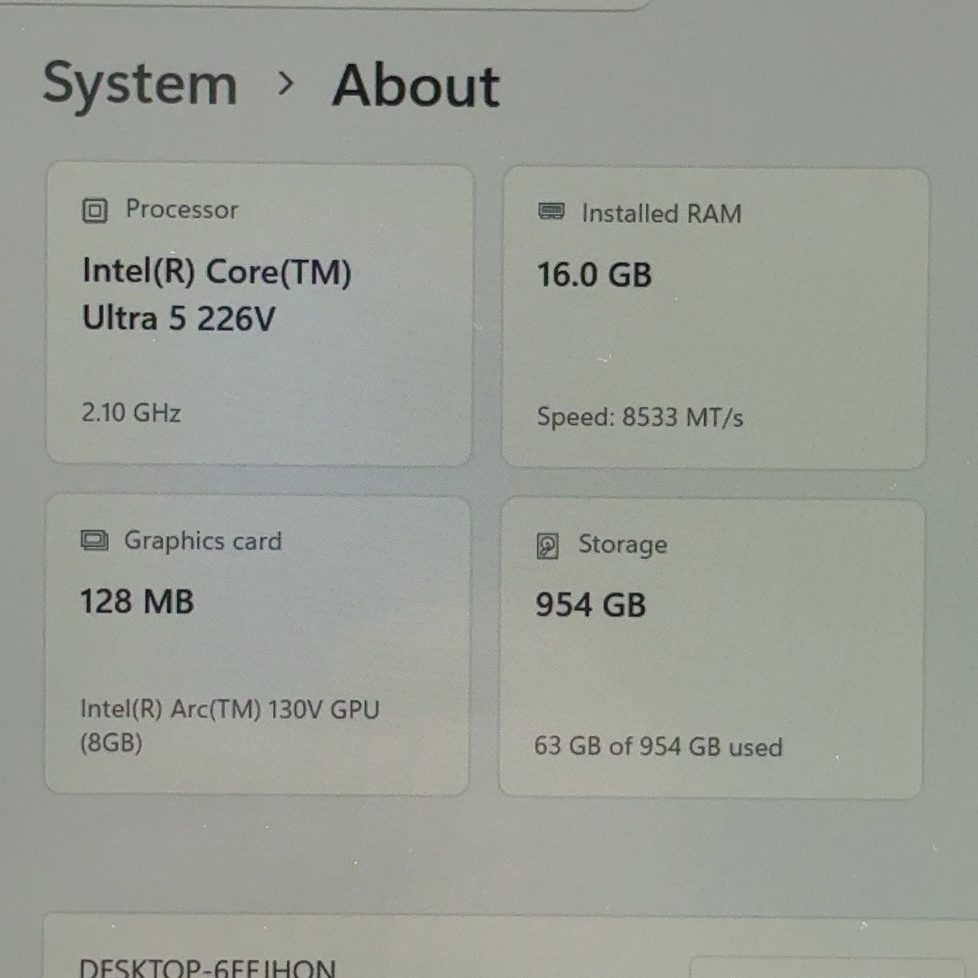Select the 128 MB value
978x978 pixels.
(x=137, y=602)
